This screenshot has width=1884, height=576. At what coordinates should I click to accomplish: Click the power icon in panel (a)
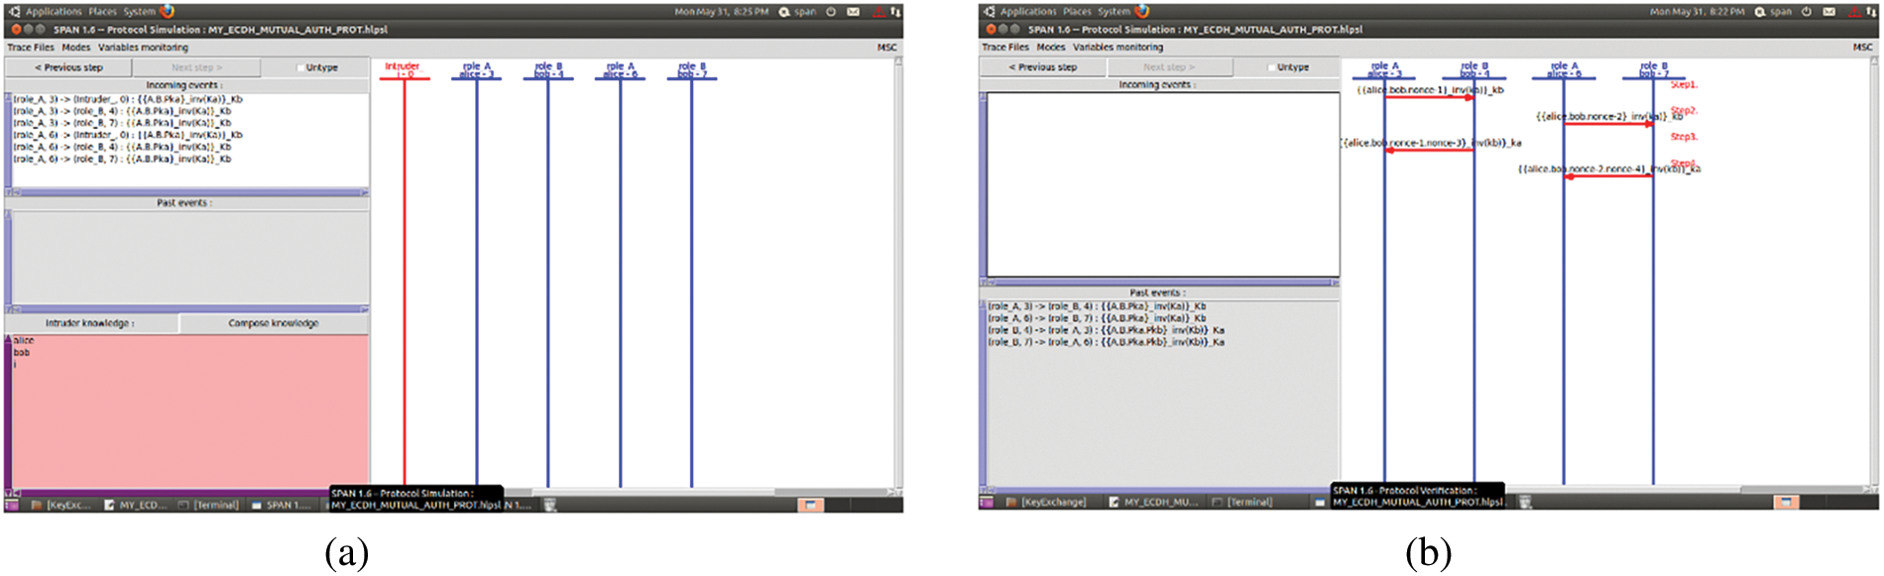[831, 12]
